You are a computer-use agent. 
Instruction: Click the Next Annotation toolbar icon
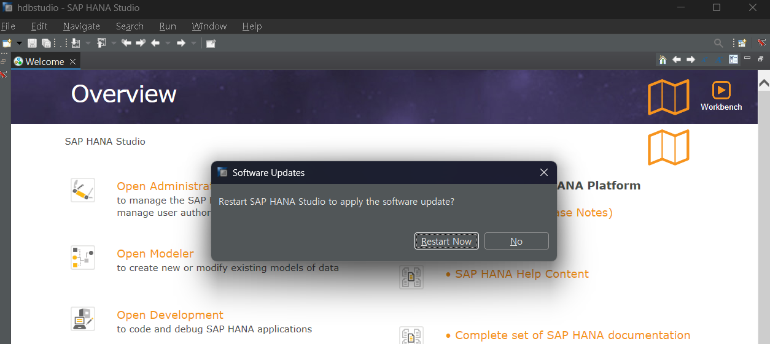tap(76, 43)
